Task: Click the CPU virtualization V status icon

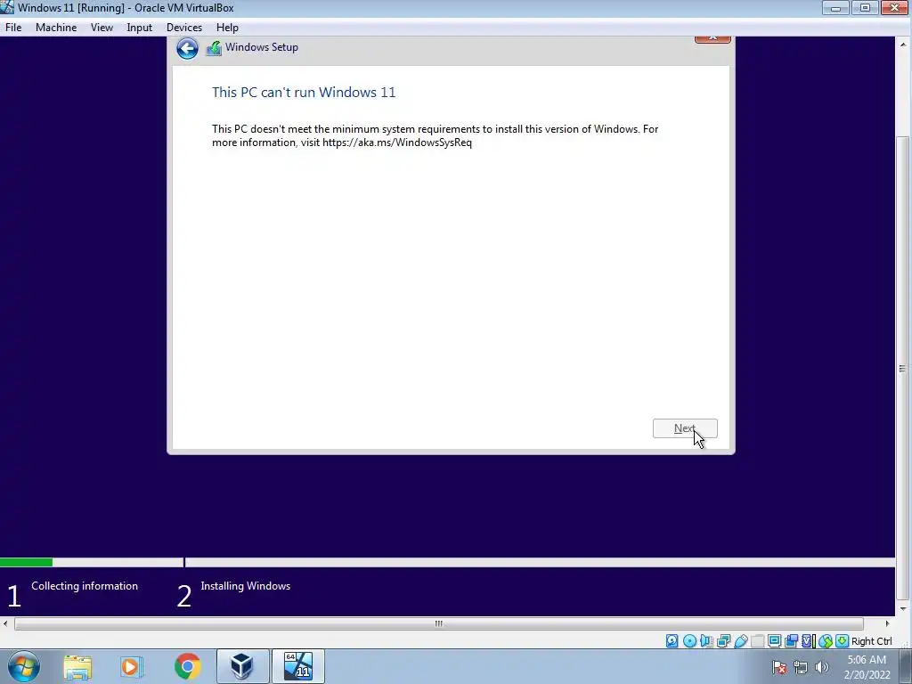Action: coord(808,641)
